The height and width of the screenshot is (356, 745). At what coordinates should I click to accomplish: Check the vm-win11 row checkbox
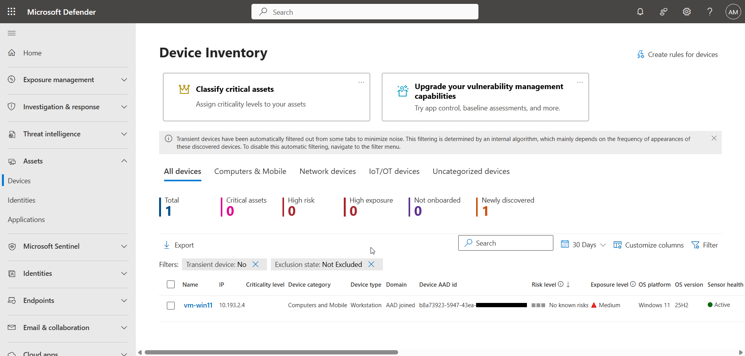pos(171,305)
